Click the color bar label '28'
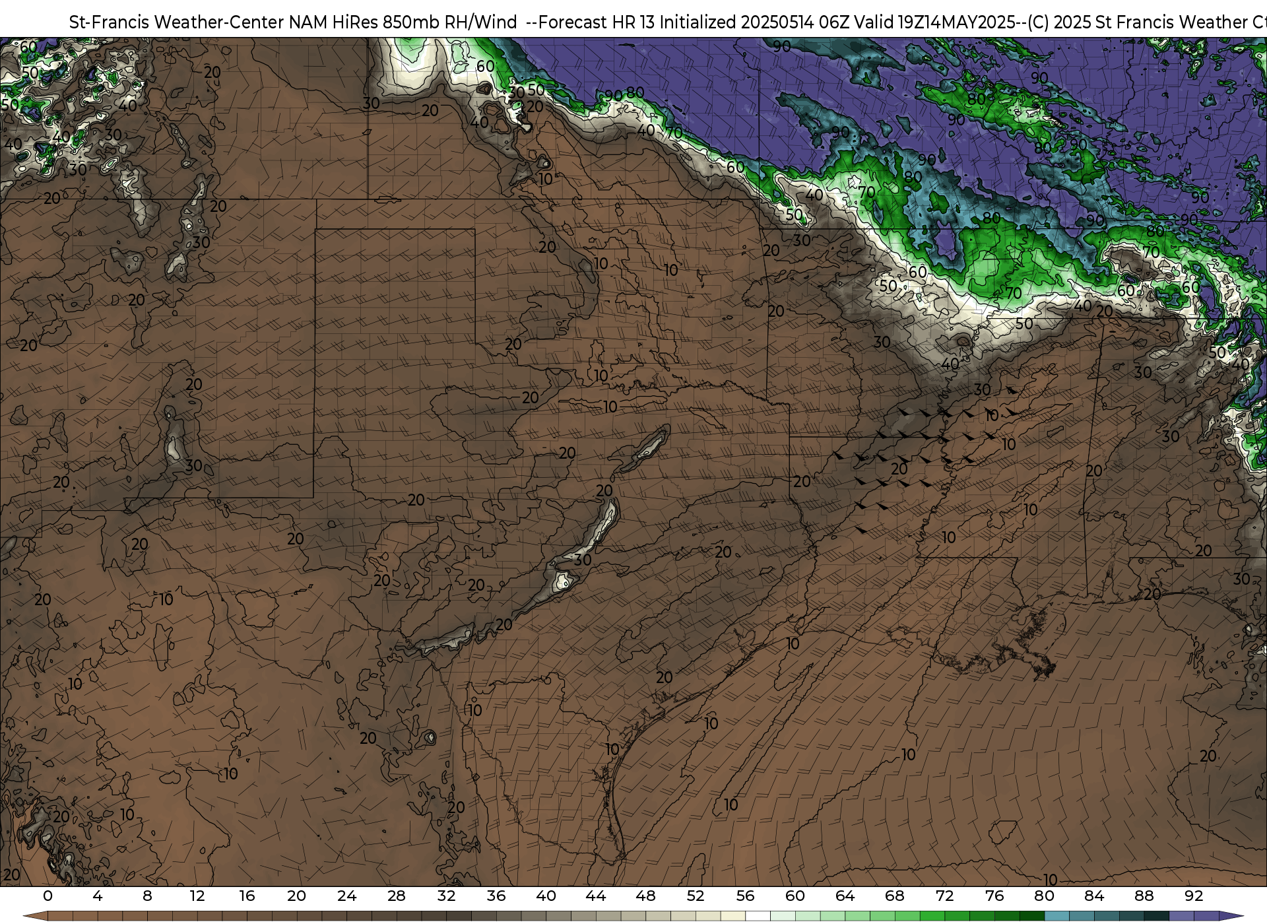1267x924 pixels. (397, 896)
